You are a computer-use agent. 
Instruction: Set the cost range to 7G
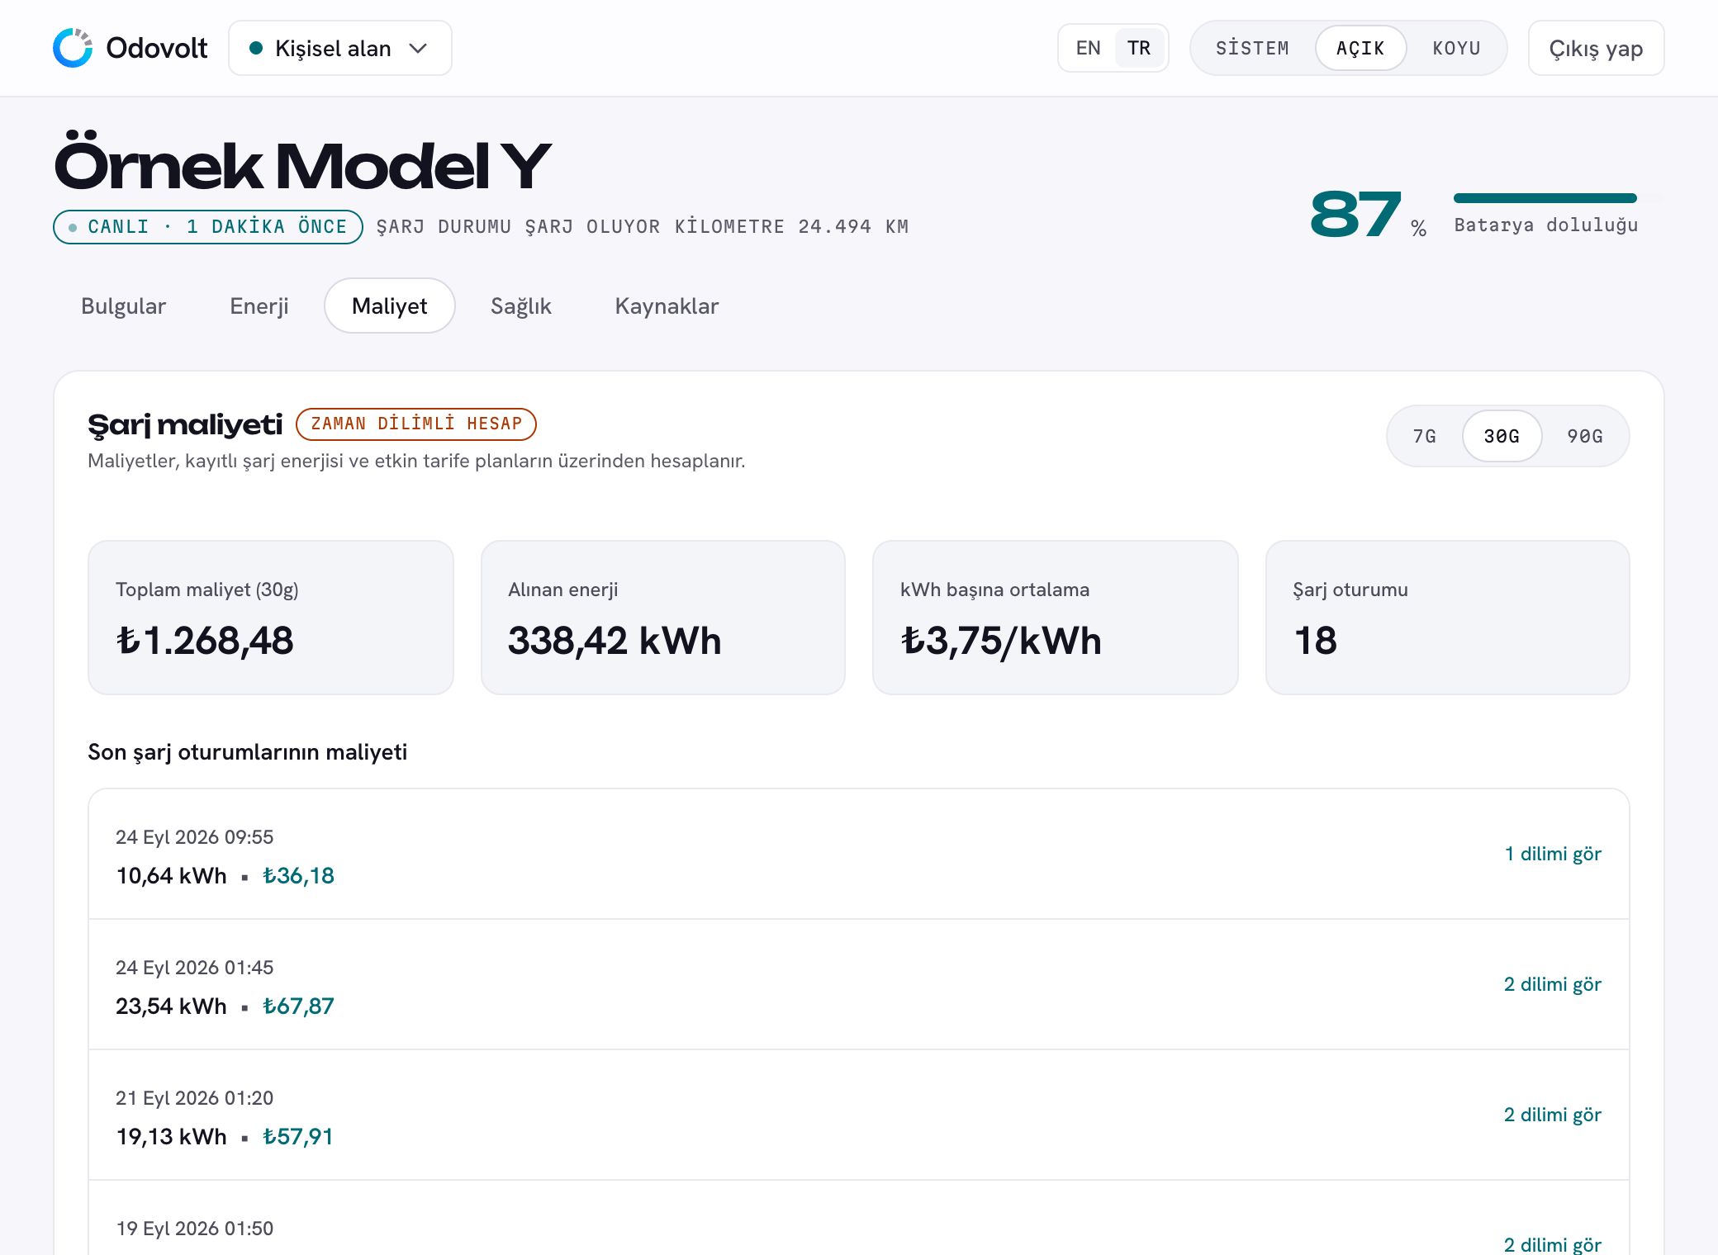coord(1424,436)
